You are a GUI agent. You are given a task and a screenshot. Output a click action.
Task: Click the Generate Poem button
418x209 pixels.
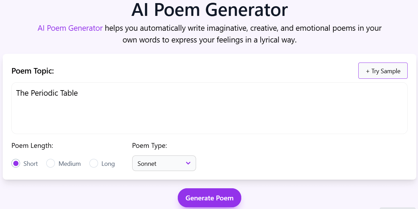point(209,198)
